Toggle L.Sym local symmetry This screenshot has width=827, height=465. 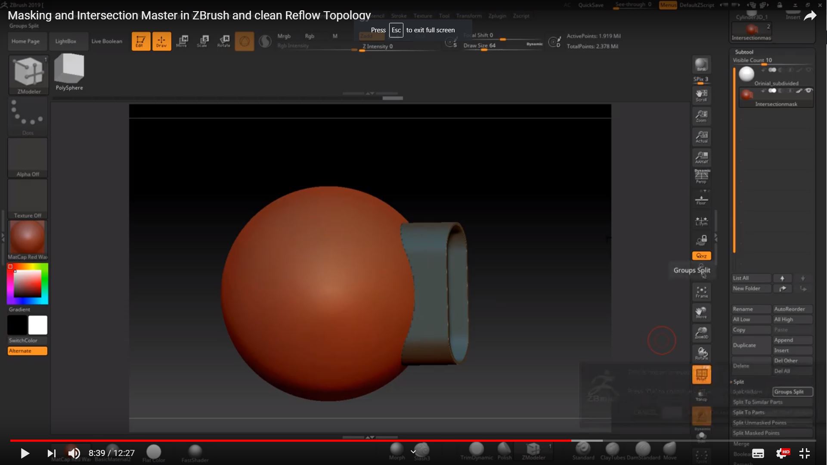coord(701,221)
